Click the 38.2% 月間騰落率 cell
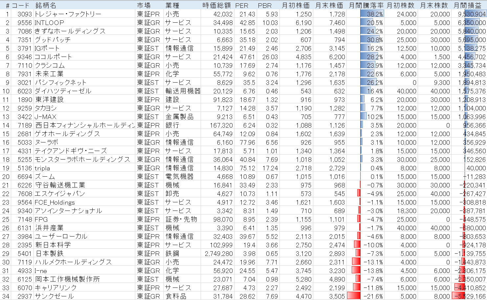487x300 pixels. point(365,14)
